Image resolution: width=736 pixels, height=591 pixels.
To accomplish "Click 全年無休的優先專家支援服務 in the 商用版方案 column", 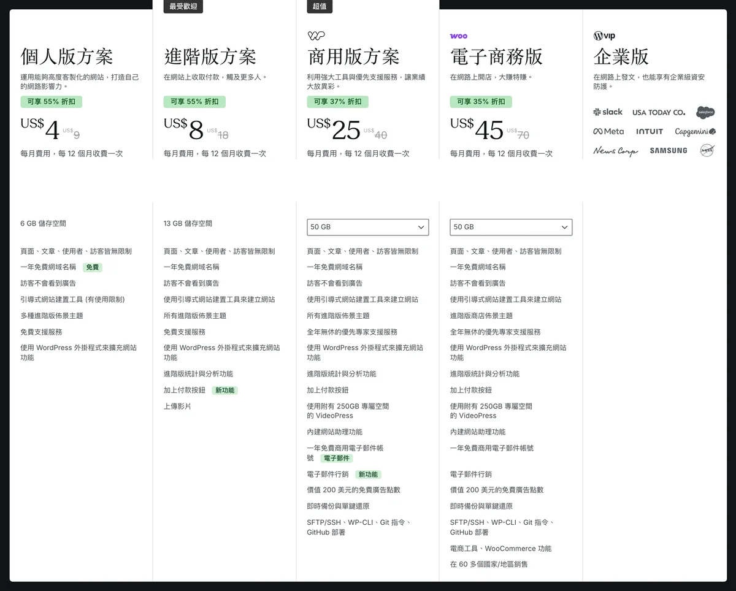I will pyautogui.click(x=352, y=332).
